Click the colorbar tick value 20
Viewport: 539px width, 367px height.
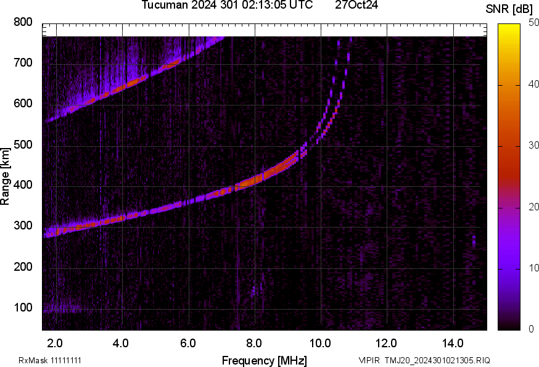[x=533, y=207]
